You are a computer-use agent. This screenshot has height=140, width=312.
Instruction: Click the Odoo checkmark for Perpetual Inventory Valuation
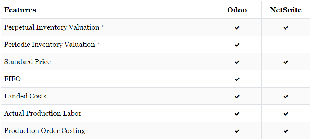237,28
